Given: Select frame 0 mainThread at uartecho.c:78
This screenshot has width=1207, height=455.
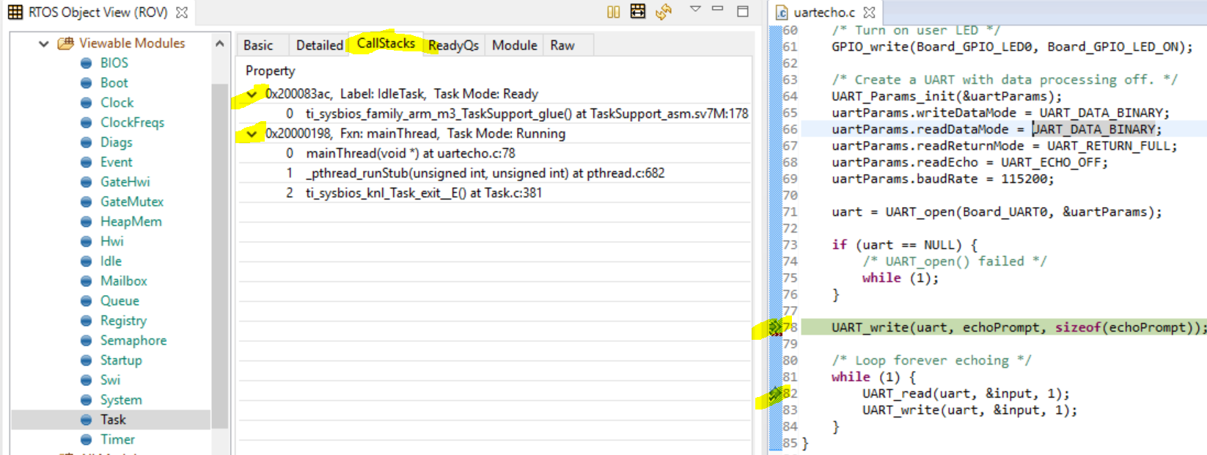Looking at the screenshot, I should 494,153.
